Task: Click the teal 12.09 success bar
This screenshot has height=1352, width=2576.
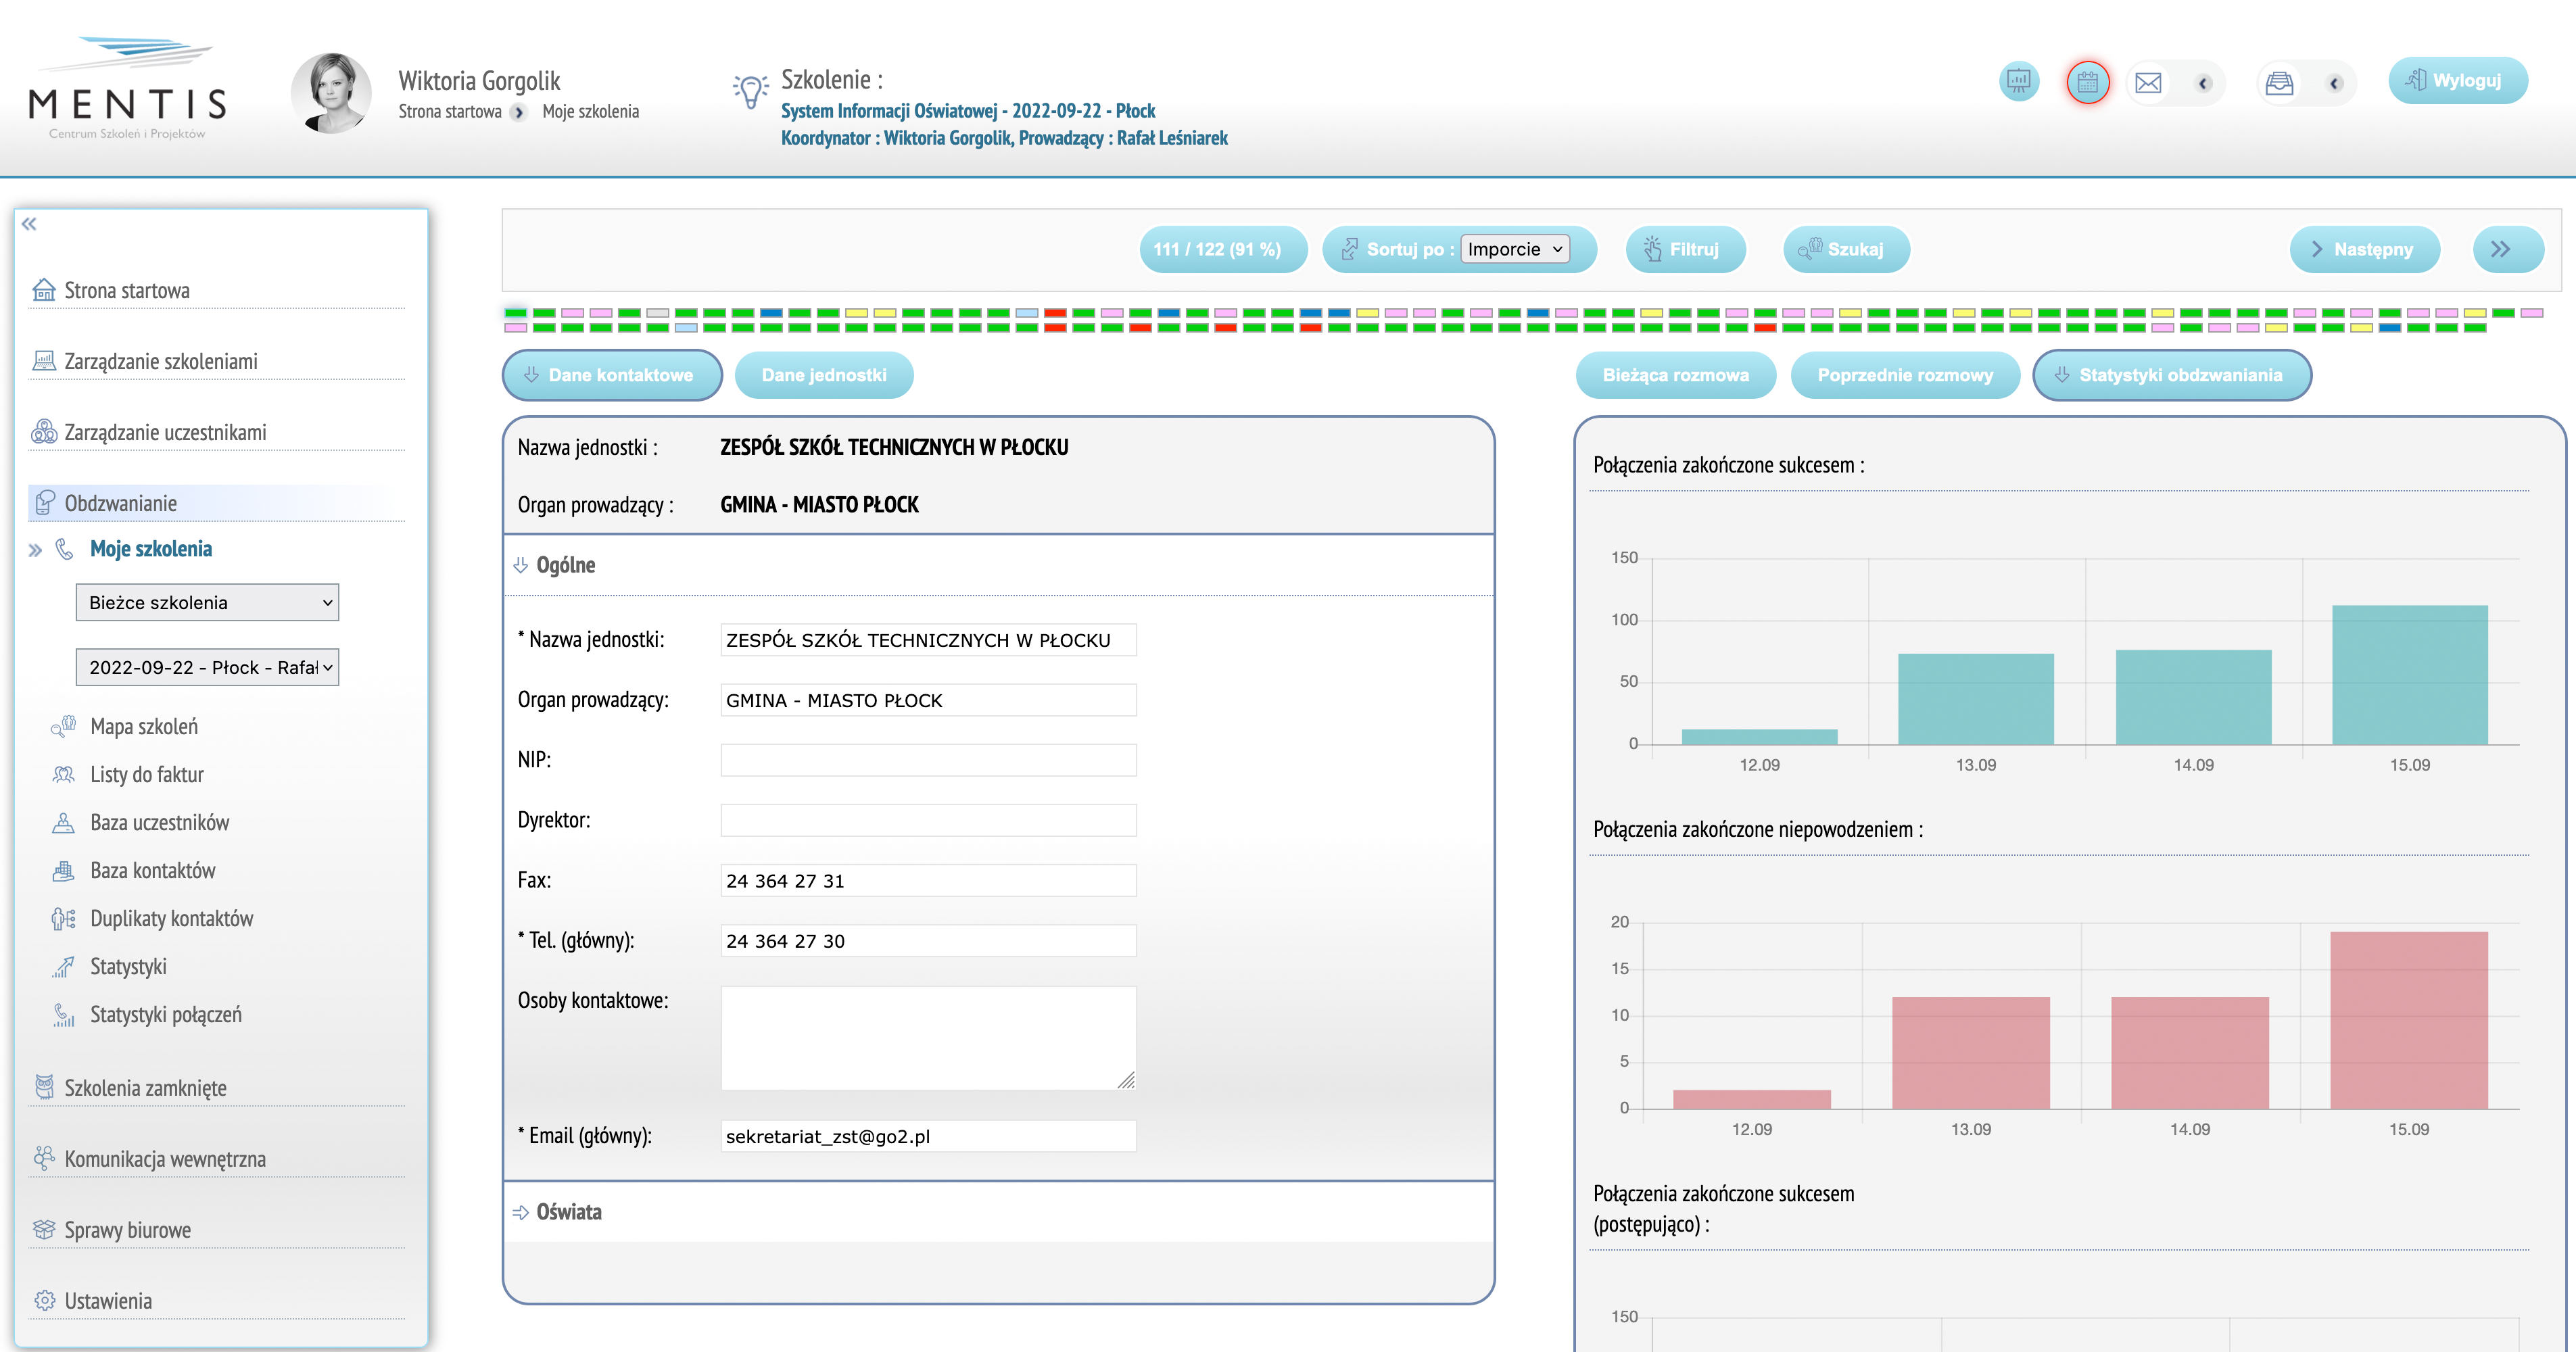Action: (x=1759, y=737)
